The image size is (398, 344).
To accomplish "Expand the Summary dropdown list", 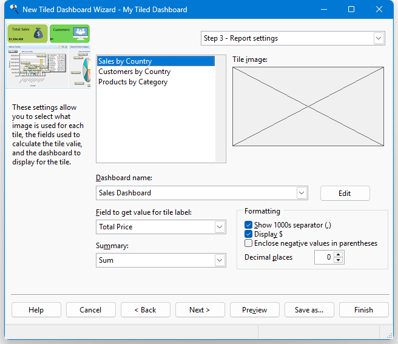I will (220, 260).
